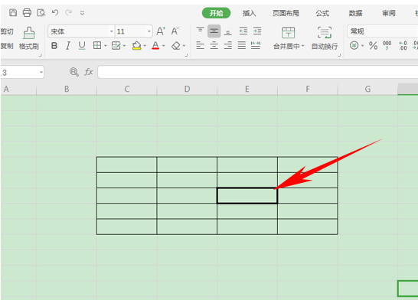
Task: Click into the formula bar input field
Action: 258,72
